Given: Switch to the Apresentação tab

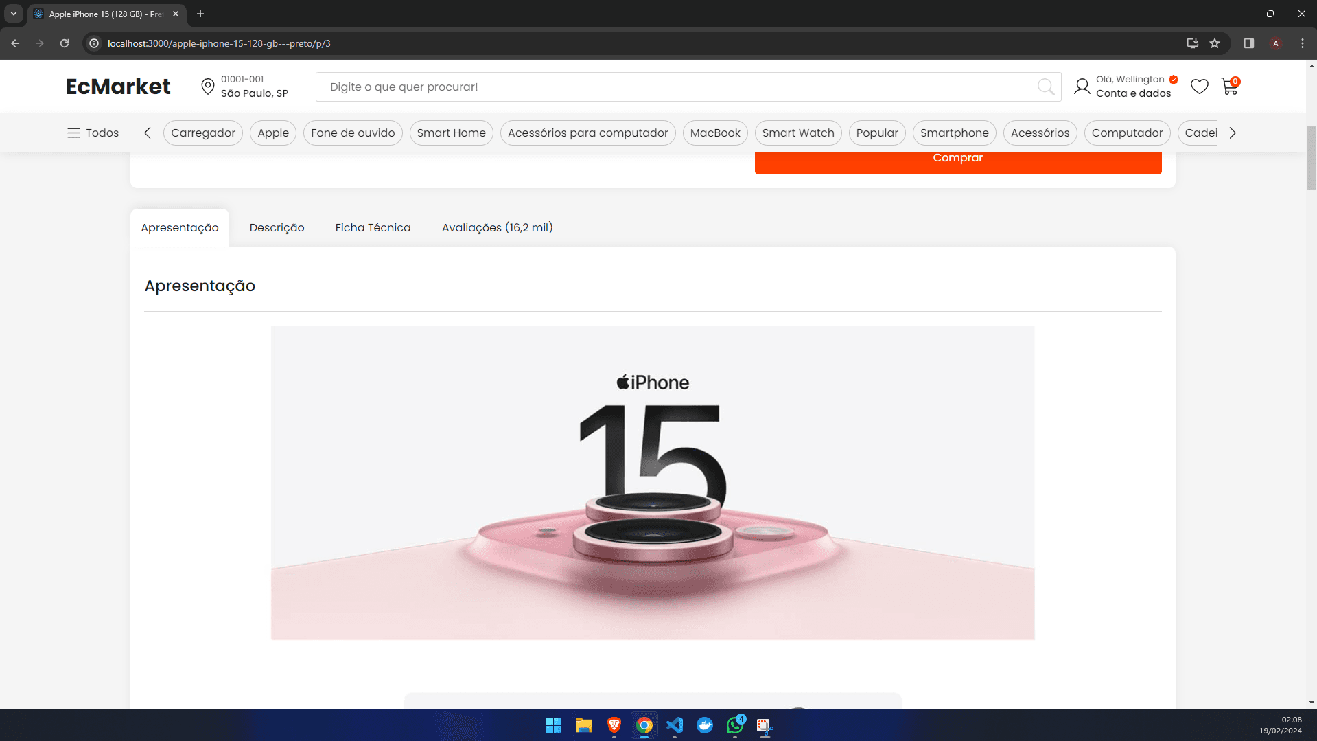Looking at the screenshot, I should 180,227.
